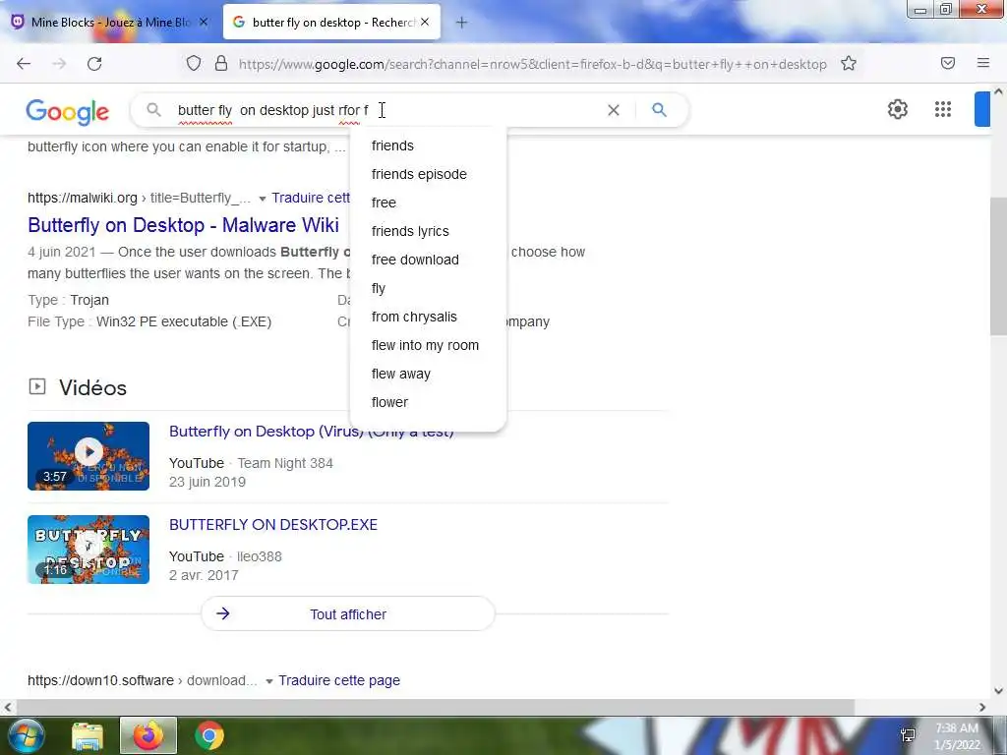
Task: Close the butter fly on desktop tab
Action: click(x=425, y=22)
